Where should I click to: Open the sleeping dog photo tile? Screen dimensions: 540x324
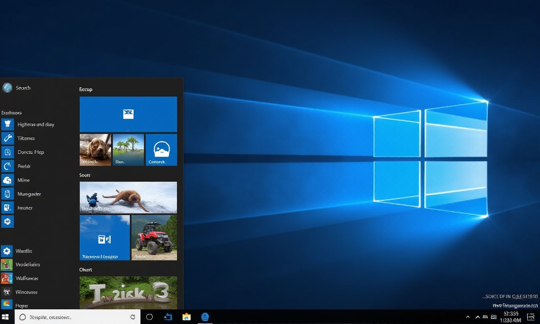(95, 150)
